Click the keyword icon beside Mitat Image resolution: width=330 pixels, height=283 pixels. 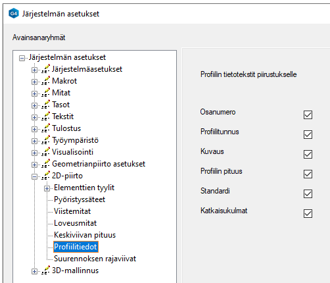click(45, 93)
